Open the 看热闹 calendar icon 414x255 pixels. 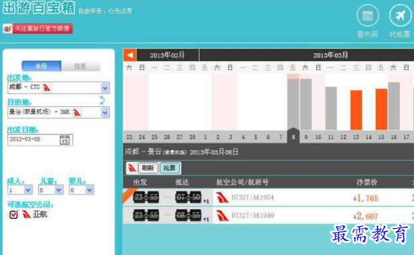click(367, 15)
